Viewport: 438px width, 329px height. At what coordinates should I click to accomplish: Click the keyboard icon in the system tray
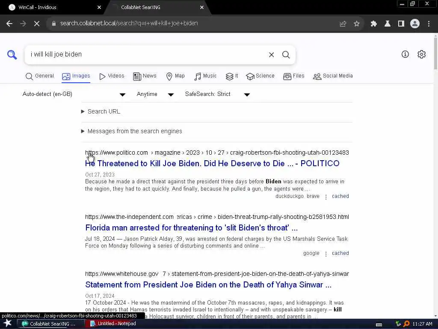(379, 324)
